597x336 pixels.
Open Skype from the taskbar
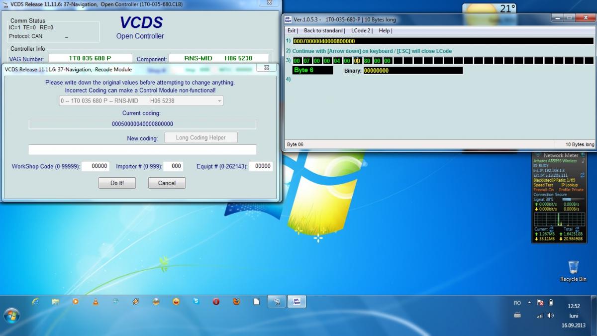[196, 302]
